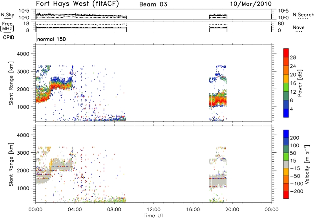
Task: Click 'Slant Range [km]' label of velocity panel
Action: pos(11,164)
